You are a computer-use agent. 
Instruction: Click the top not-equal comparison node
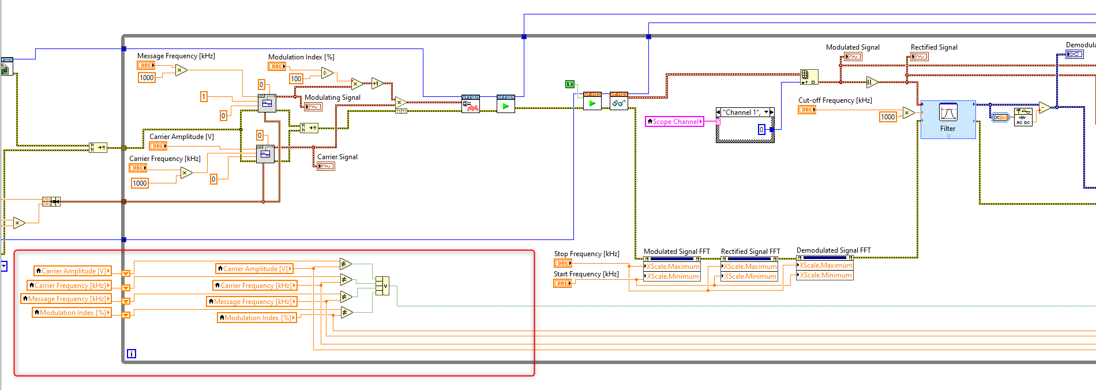click(x=346, y=264)
